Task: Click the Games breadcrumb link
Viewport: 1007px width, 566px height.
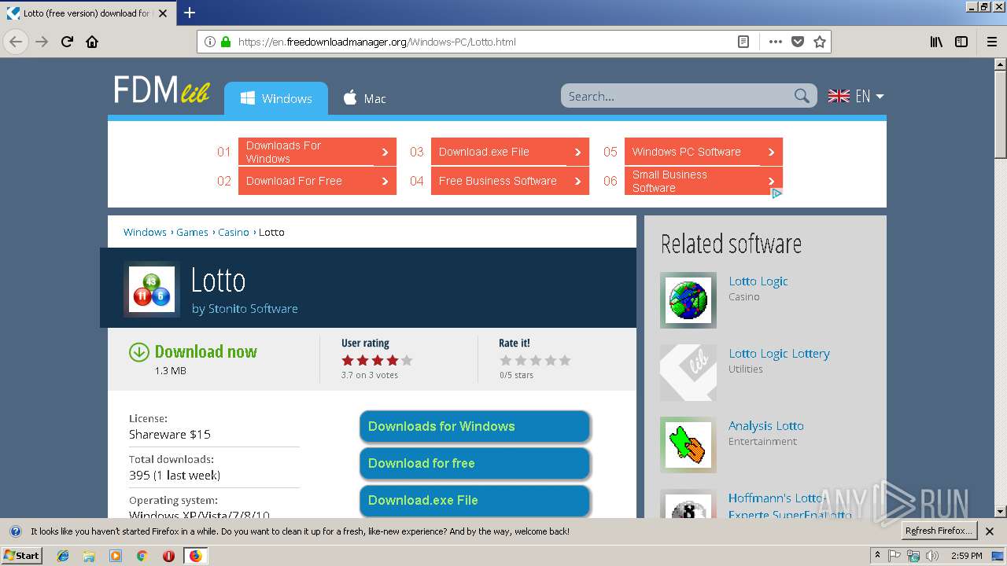Action: [192, 232]
